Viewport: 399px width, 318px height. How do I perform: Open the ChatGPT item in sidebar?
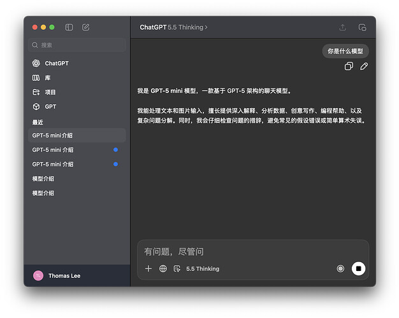[x=77, y=63]
